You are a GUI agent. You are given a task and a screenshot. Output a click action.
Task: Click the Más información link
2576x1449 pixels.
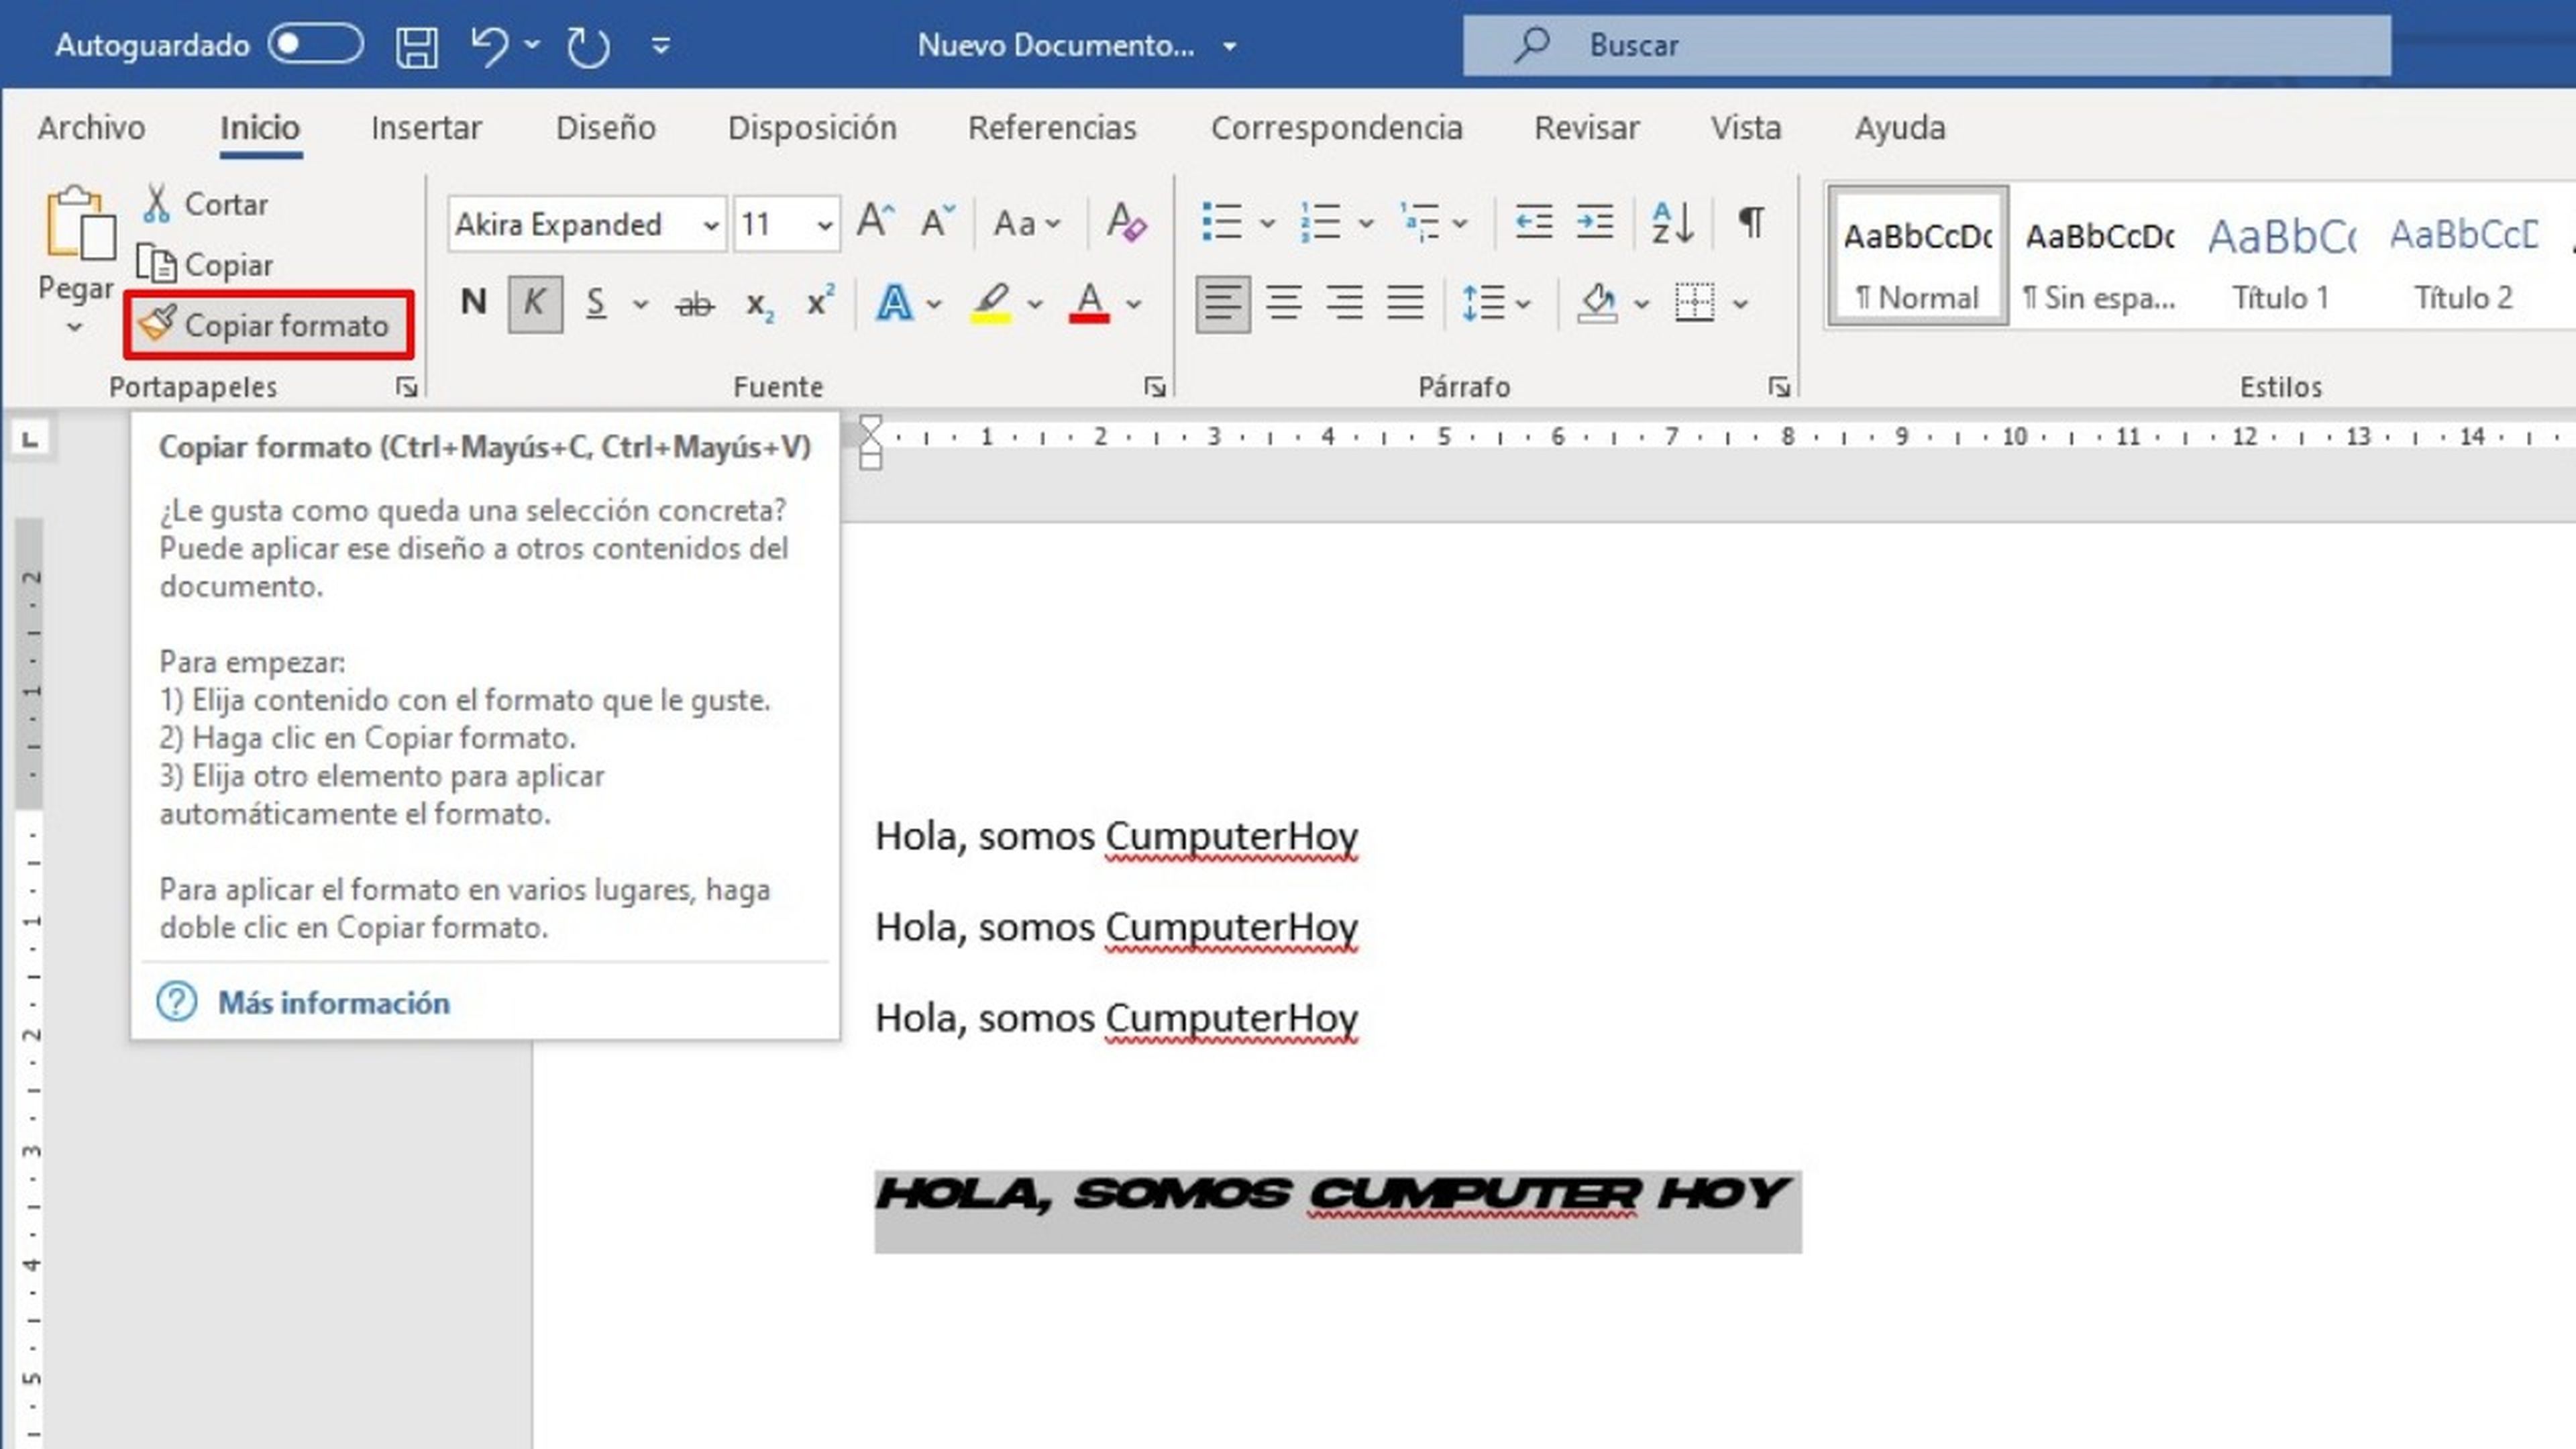point(333,1003)
